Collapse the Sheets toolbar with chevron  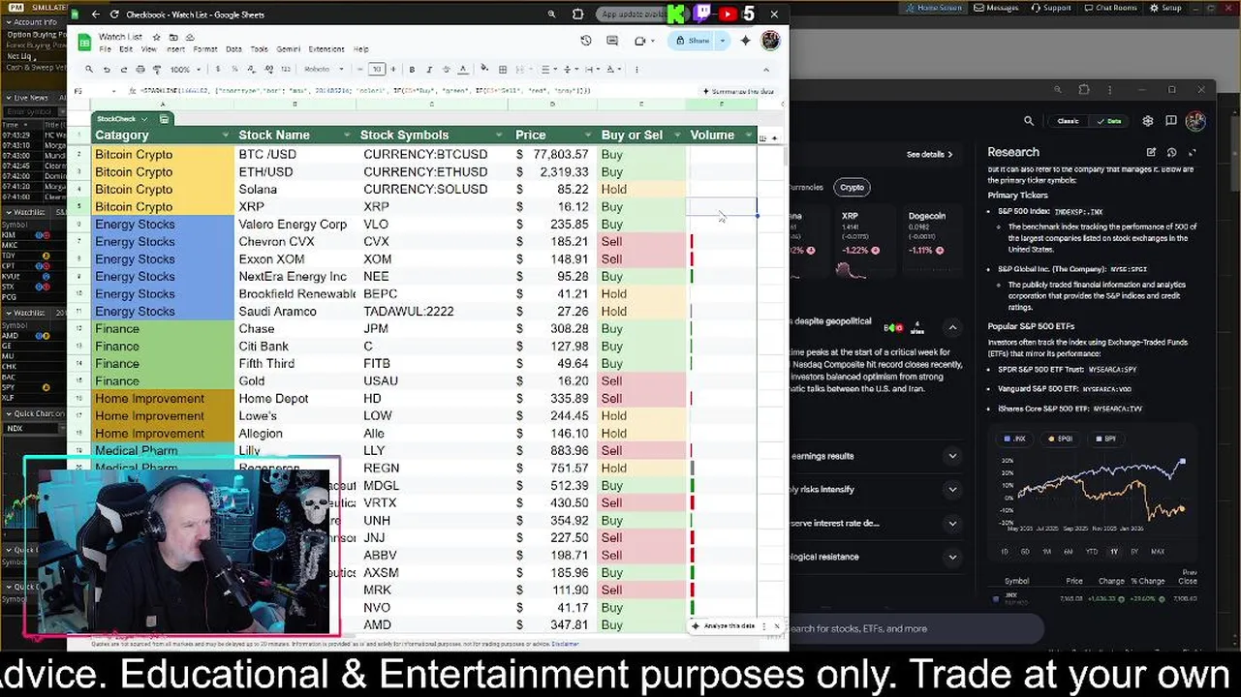(x=766, y=70)
